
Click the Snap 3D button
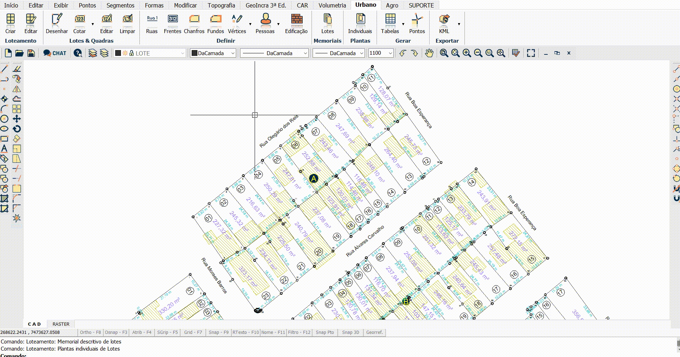click(x=350, y=332)
